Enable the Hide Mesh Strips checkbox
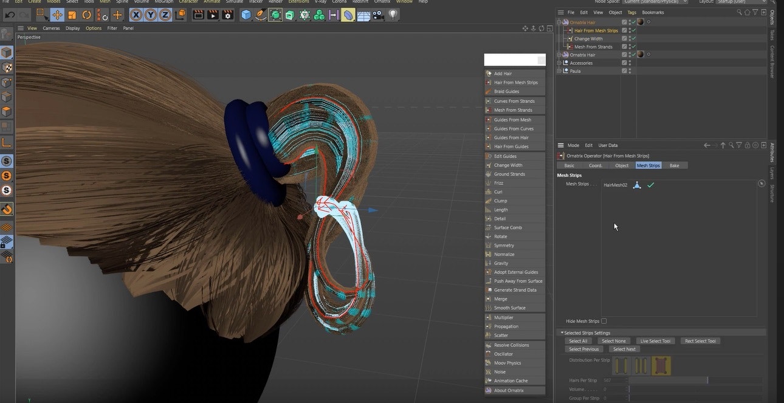This screenshot has width=784, height=403. [x=603, y=321]
